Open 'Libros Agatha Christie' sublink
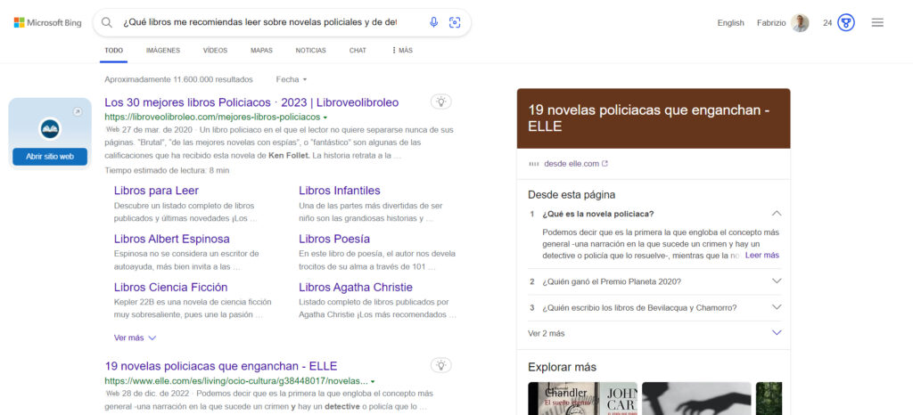The image size is (913, 415). (356, 288)
